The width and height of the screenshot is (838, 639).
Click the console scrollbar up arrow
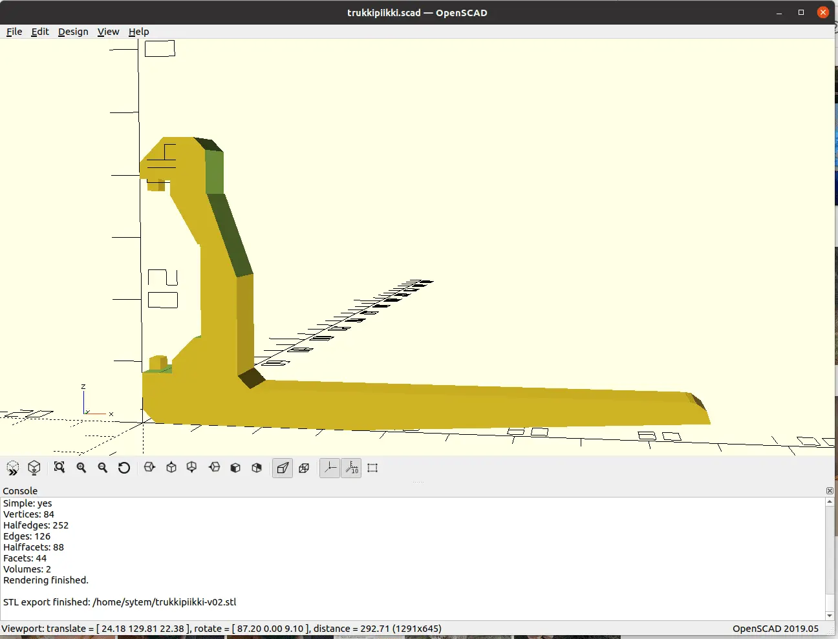tap(830, 502)
